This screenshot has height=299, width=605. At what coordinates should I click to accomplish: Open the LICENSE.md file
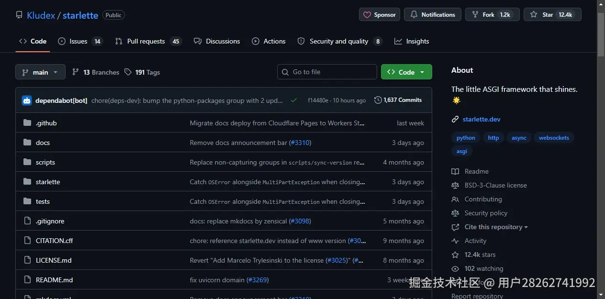coord(54,260)
